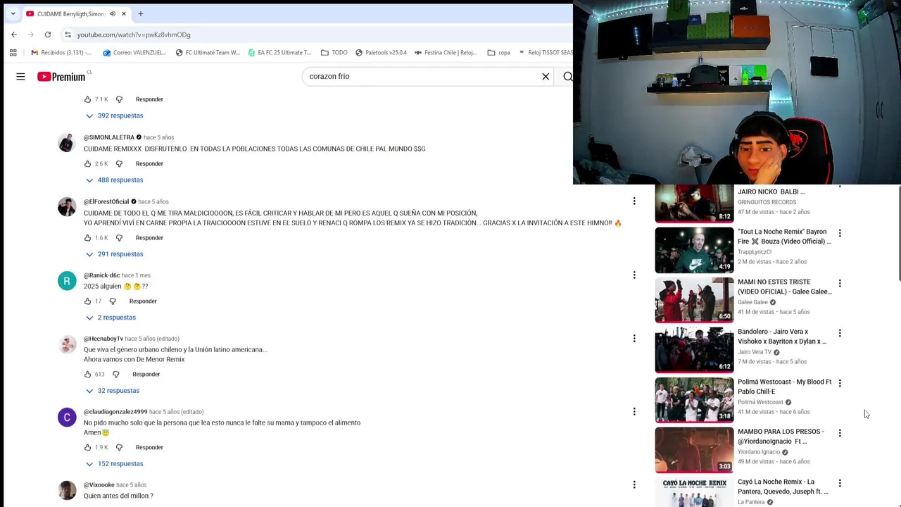Reload the page
This screenshot has width=901, height=507.
48,35
